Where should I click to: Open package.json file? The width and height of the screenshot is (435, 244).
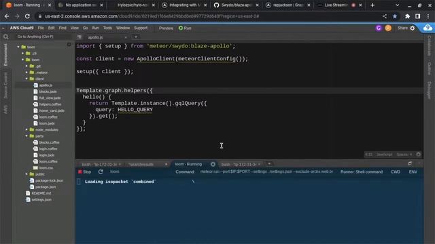point(46,187)
